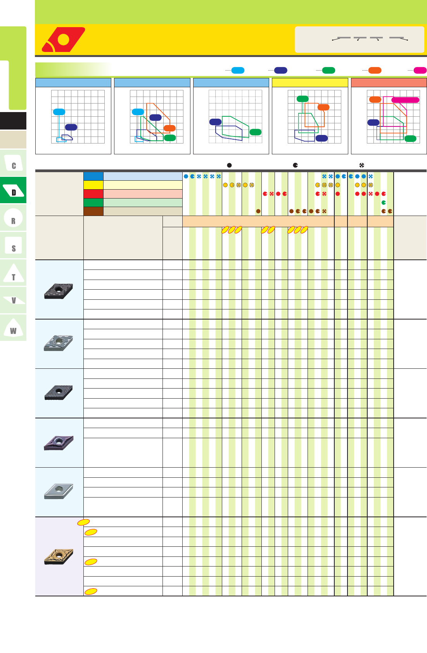Open the plain silver insert thumbnail

(x=59, y=492)
